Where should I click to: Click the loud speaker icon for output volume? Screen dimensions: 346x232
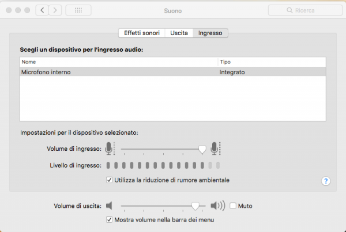(x=217, y=206)
